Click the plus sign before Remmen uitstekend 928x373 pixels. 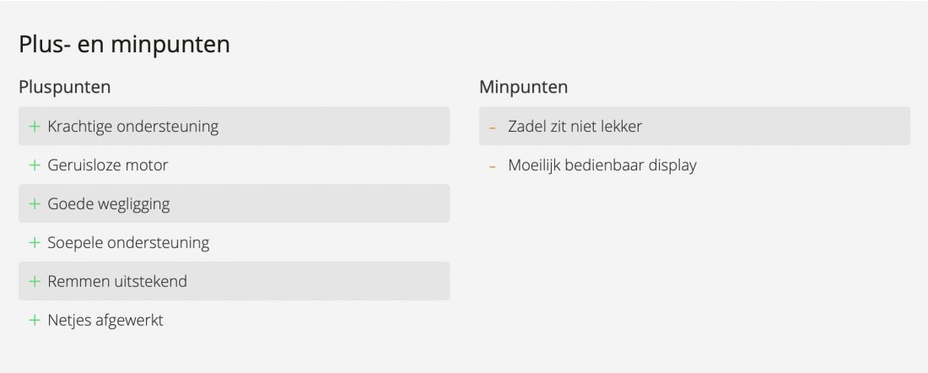point(35,282)
